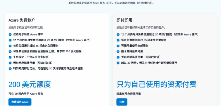Click text 转到即用即付定价 line
The height and width of the screenshot is (106, 221).
tap(48, 69)
